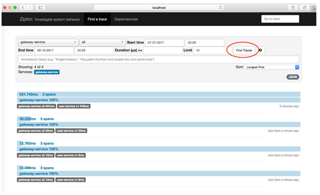Image resolution: width=320 pixels, height=195 pixels.
Task: Click gateway-service 100% bar under 531.742ms
Action: (x=158, y=100)
